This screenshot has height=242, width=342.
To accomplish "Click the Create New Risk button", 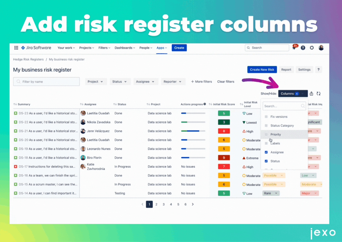I will 262,69.
